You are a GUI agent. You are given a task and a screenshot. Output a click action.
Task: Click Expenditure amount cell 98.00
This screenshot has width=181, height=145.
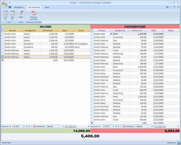coord(138,41)
